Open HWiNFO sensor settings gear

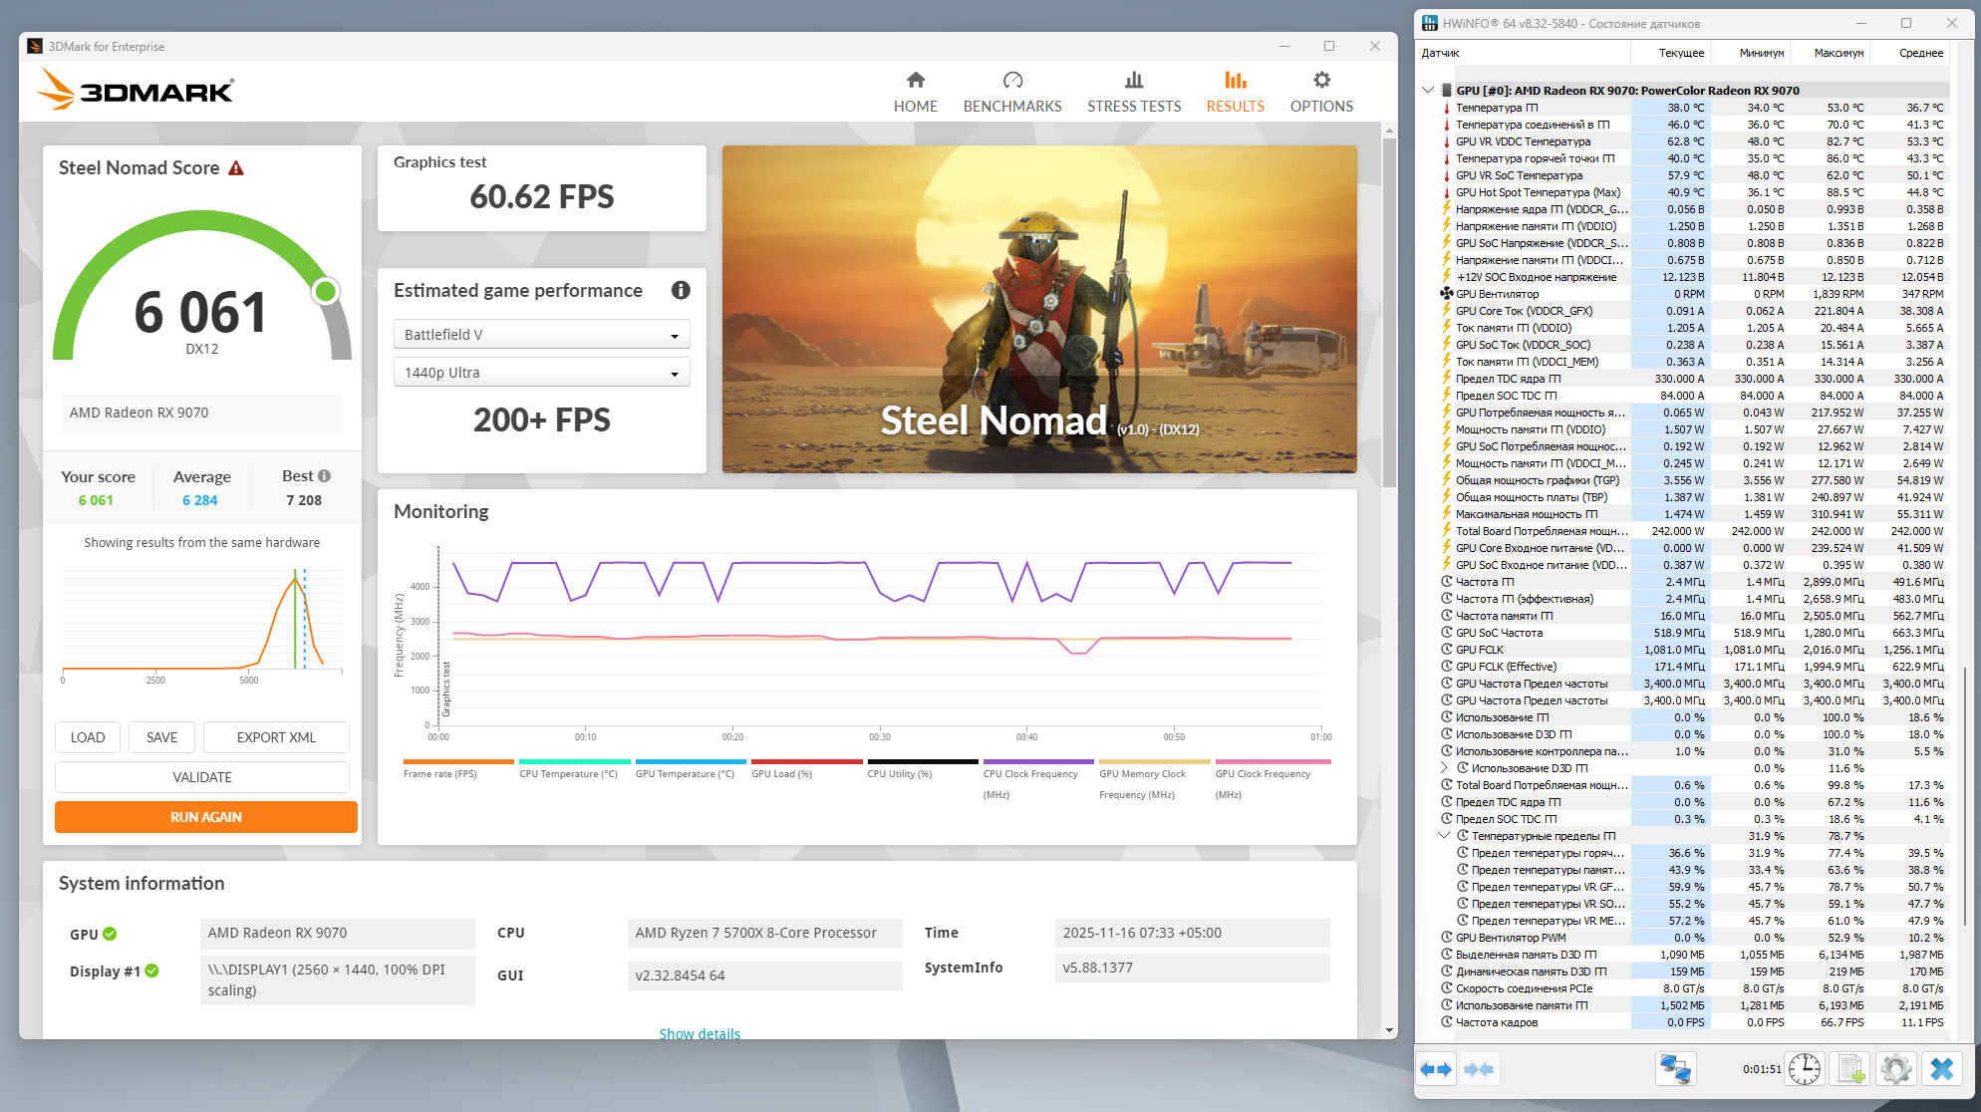(1895, 1069)
